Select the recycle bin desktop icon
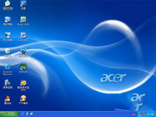This screenshot has height=117, width=156. [8, 52]
